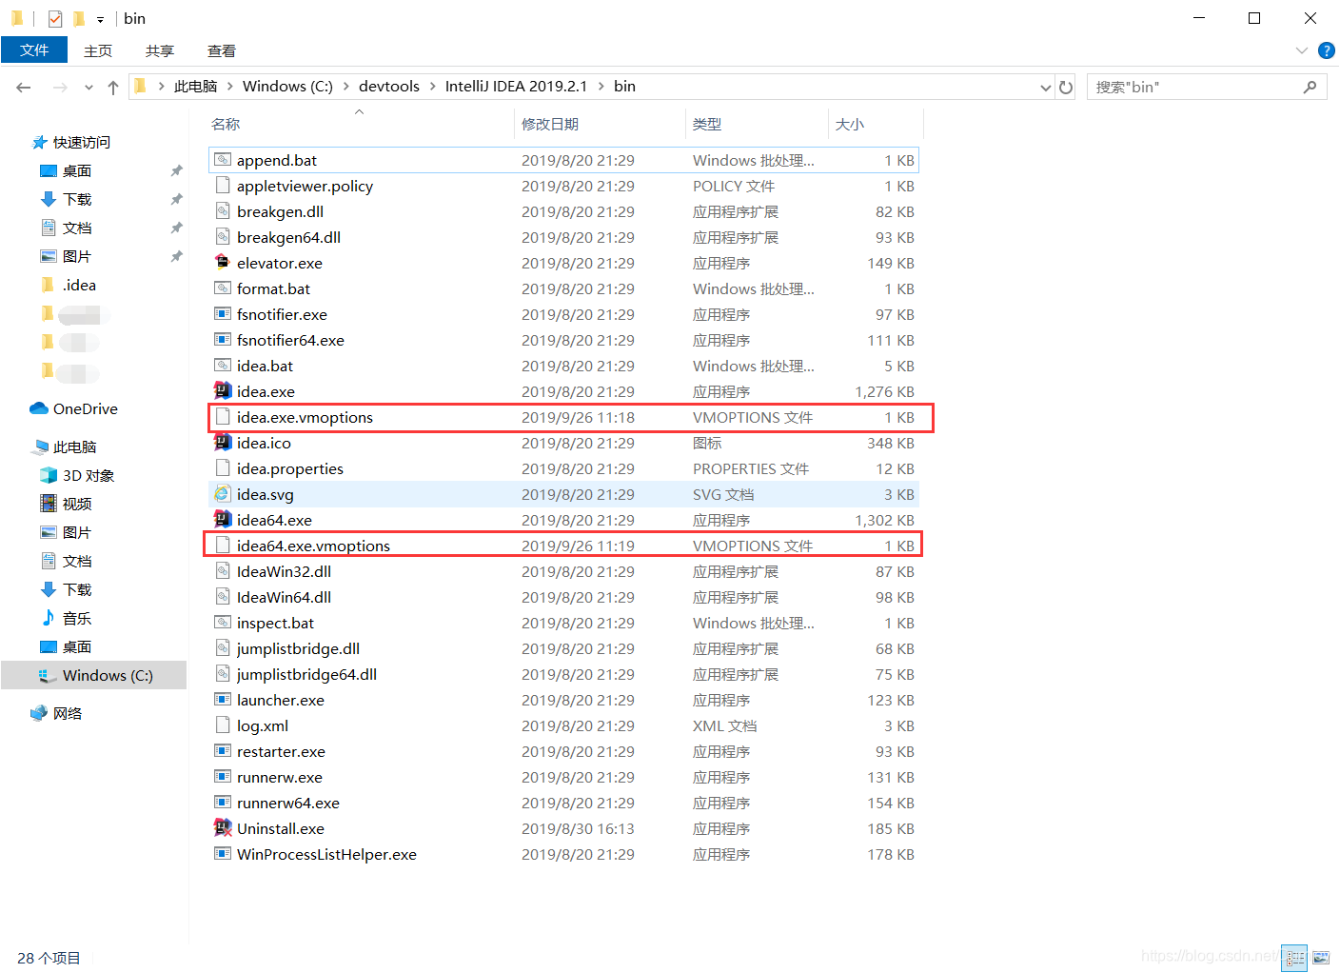Select the .idea folder in sidebar

point(79,286)
